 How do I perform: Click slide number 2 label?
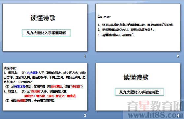click(178, 56)
